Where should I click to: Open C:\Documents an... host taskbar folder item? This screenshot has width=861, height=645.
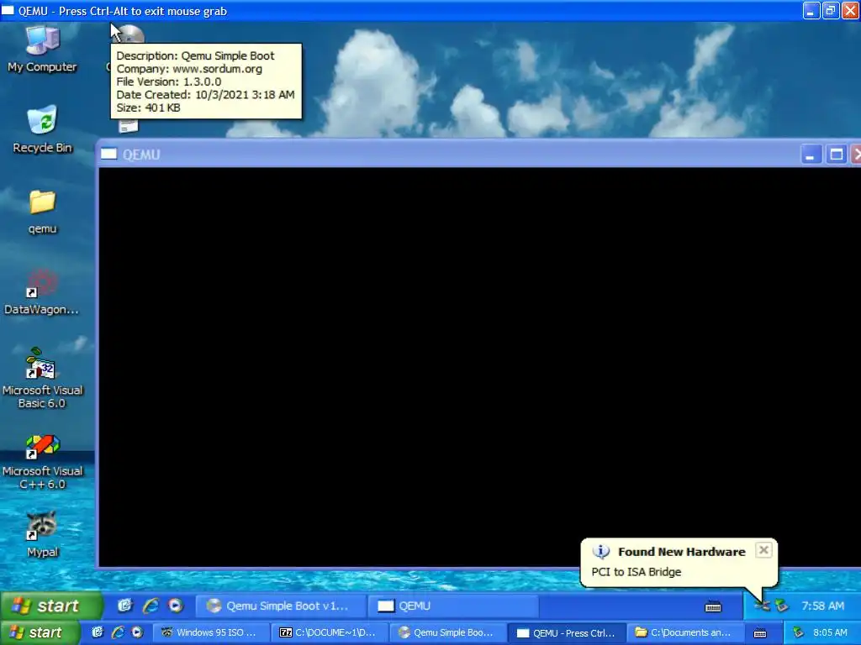685,632
